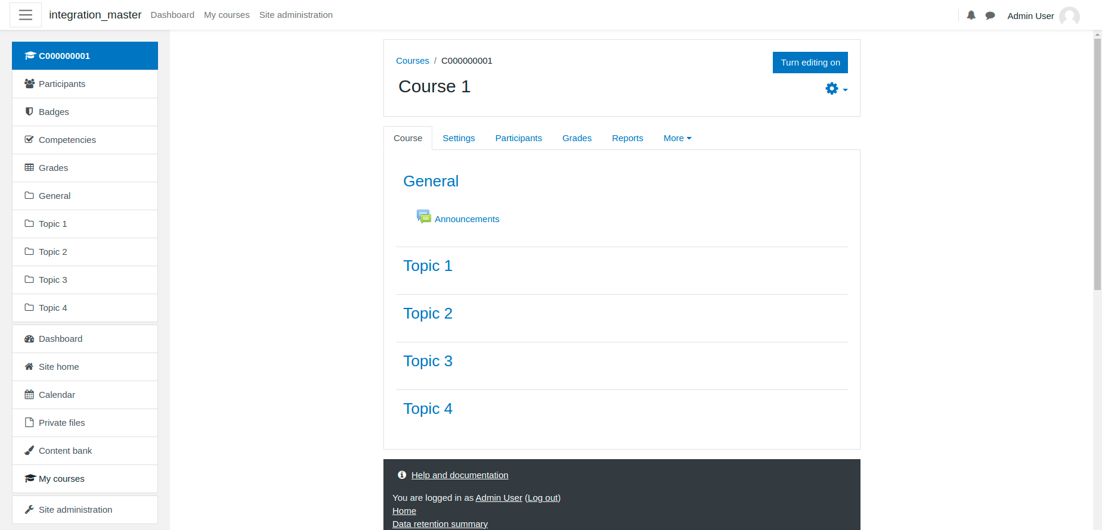
Task: Click the Log out link
Action: coord(543,498)
